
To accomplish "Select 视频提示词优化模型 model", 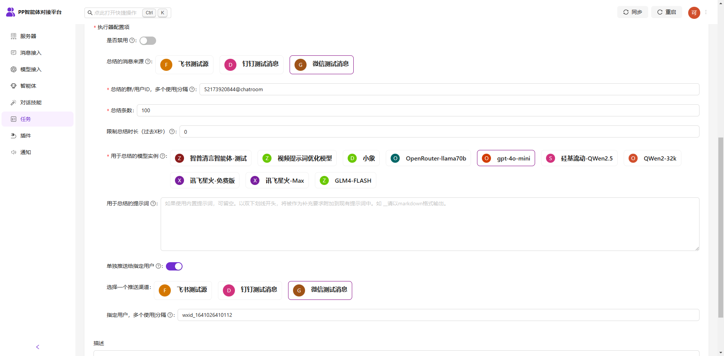I will [x=297, y=158].
